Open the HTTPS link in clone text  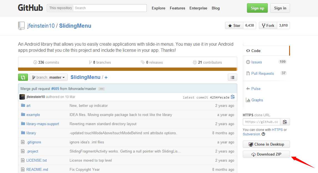click(277, 130)
